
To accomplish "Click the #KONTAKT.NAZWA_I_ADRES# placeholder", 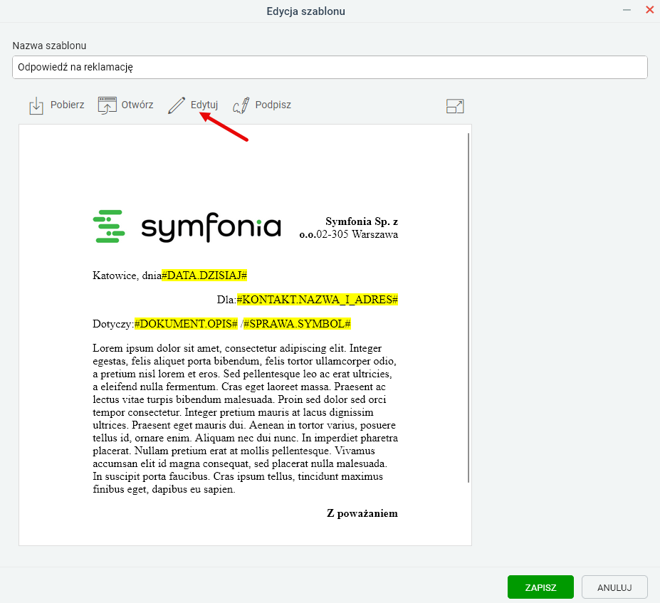I will (318, 300).
